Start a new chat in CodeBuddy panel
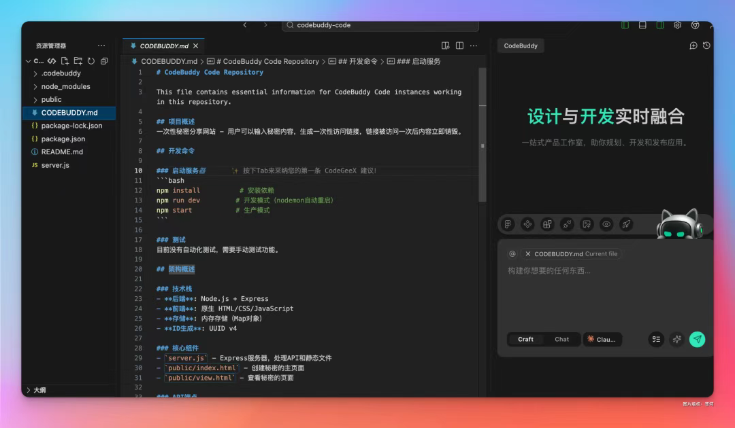735x428 pixels. [x=693, y=46]
